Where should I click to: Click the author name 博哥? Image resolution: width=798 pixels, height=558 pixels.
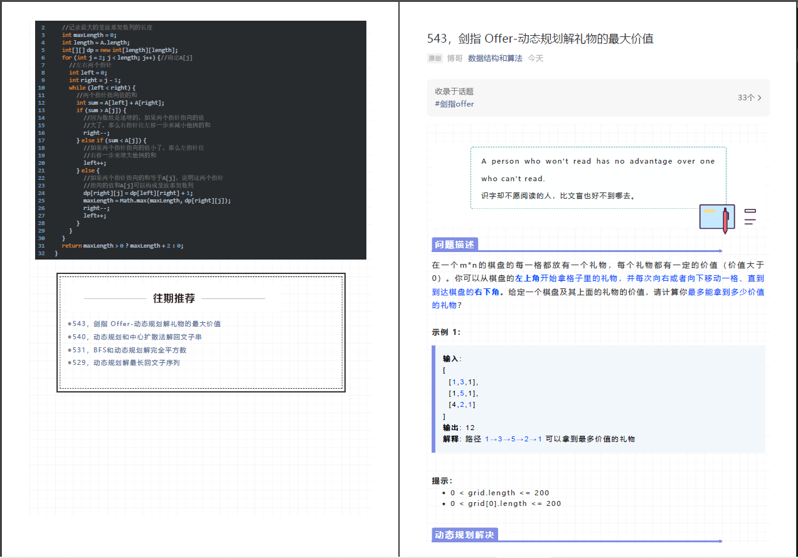[x=455, y=58]
